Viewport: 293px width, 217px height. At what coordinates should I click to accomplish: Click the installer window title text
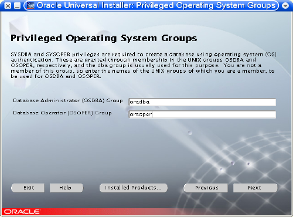(x=156, y=5)
